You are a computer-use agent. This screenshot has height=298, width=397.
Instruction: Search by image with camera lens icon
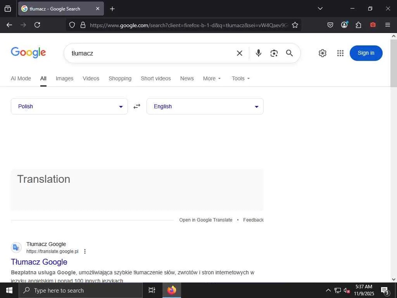coord(274,53)
